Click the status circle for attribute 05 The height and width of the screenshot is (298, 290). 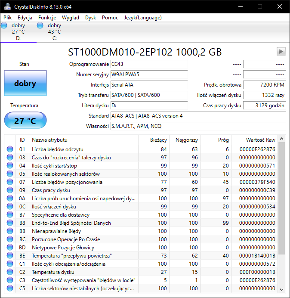pyautogui.click(x=10, y=174)
